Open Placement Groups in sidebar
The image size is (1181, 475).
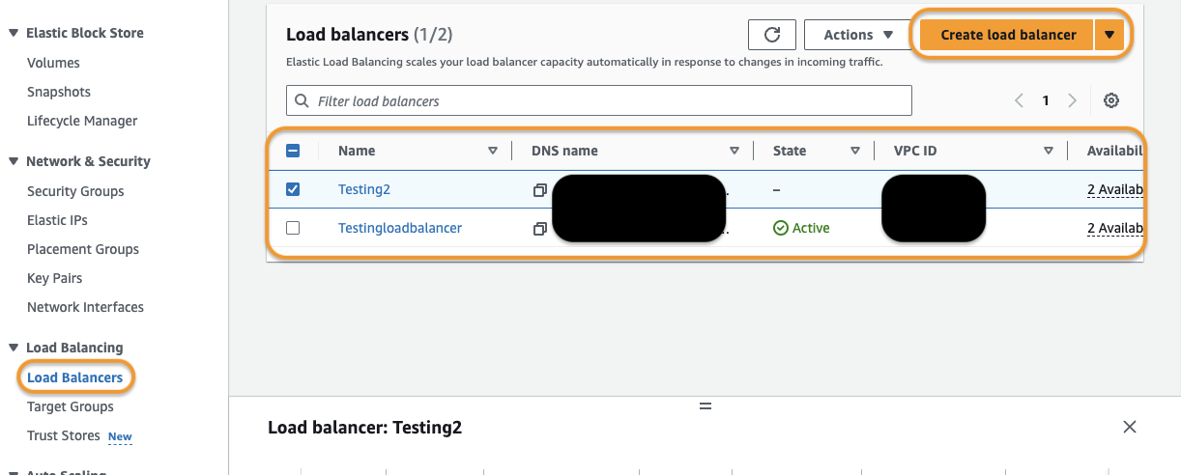(83, 249)
